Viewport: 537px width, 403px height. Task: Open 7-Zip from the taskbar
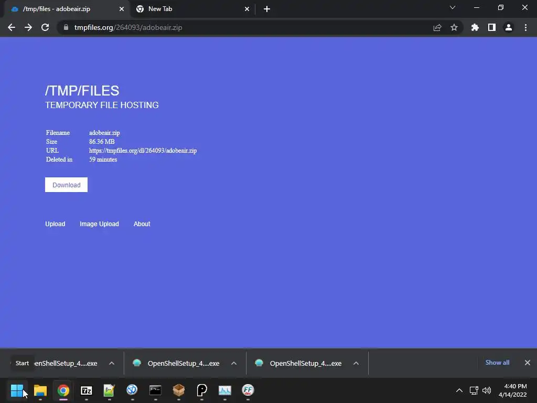87,390
